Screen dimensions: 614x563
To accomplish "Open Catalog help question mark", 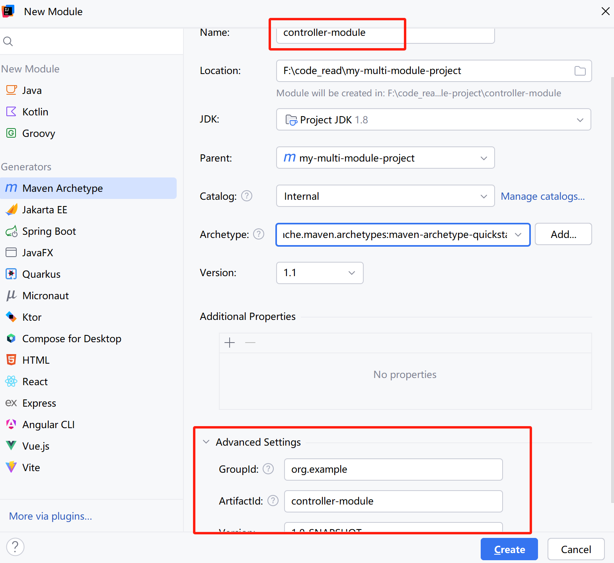I will pos(247,196).
